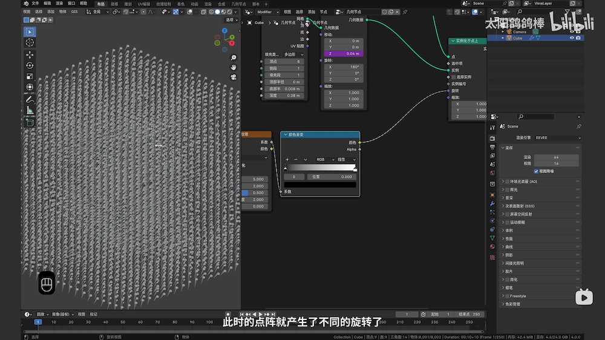Click the 渲染 64 samples field
This screenshot has height=340, width=605.
coord(556,157)
